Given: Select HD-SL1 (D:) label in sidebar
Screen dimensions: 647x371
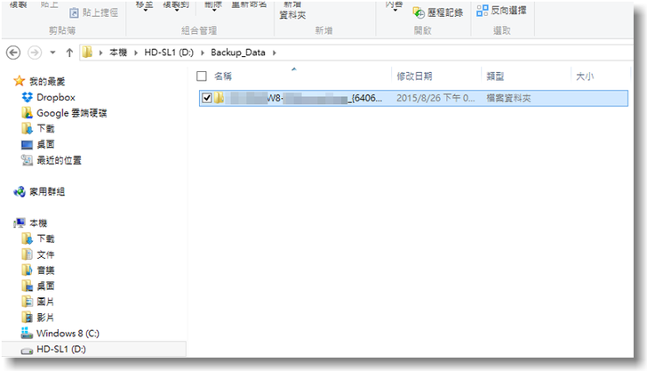Looking at the screenshot, I should click(x=61, y=349).
